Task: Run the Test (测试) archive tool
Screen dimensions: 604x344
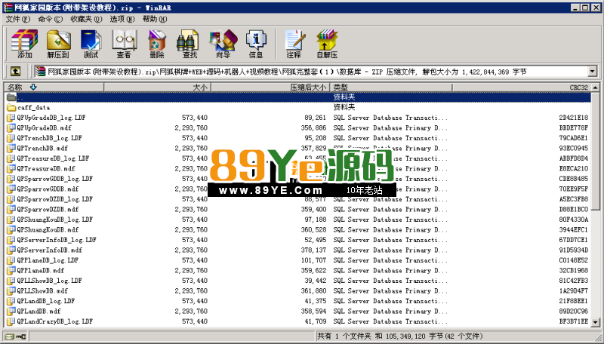Action: tap(91, 44)
